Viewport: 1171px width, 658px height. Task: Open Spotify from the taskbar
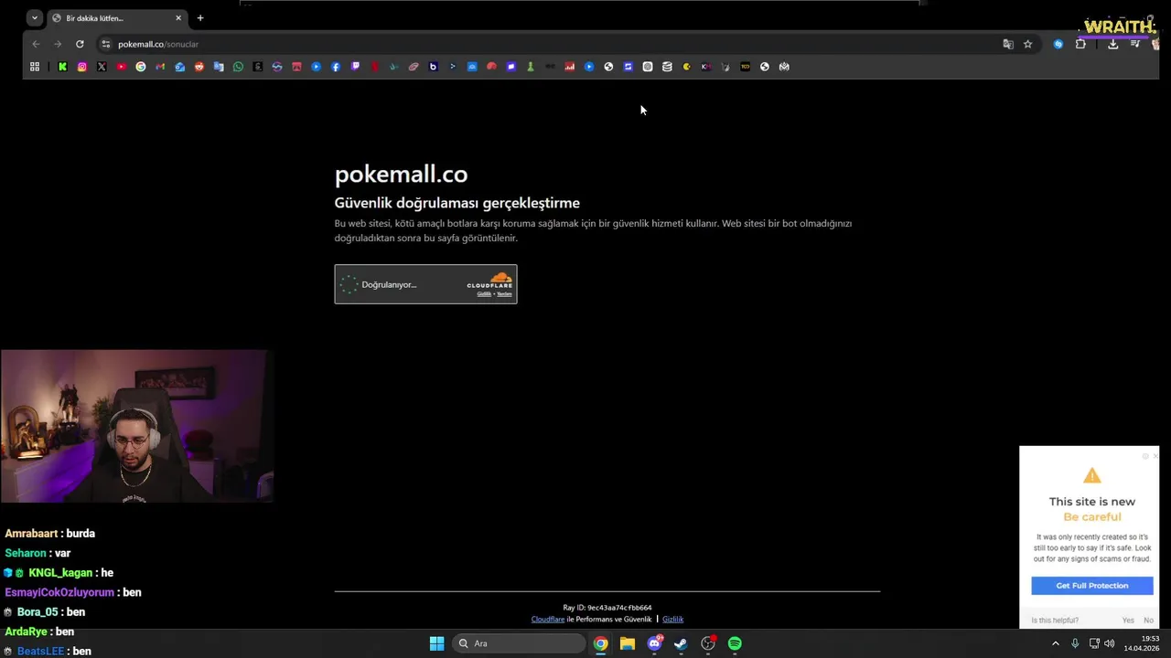735,643
